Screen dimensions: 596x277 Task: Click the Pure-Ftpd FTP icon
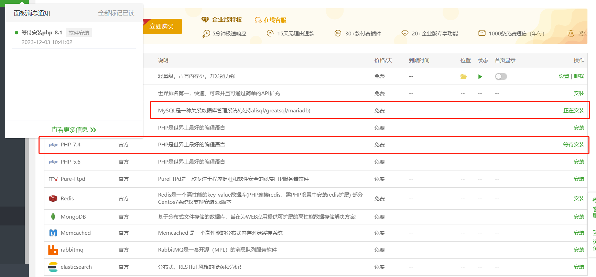(53, 179)
